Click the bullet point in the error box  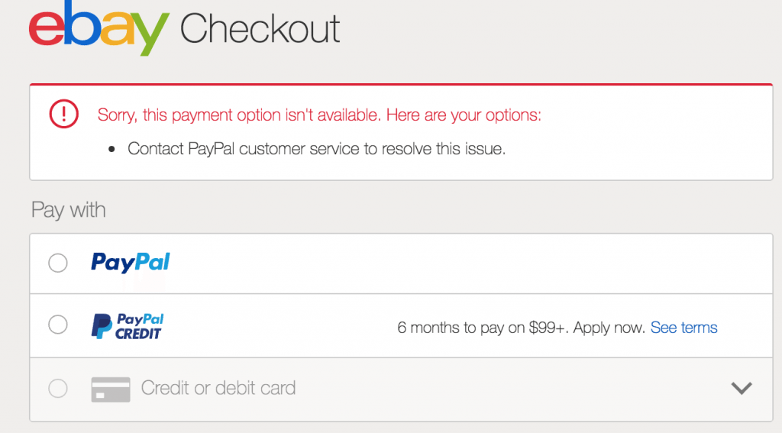tap(111, 150)
